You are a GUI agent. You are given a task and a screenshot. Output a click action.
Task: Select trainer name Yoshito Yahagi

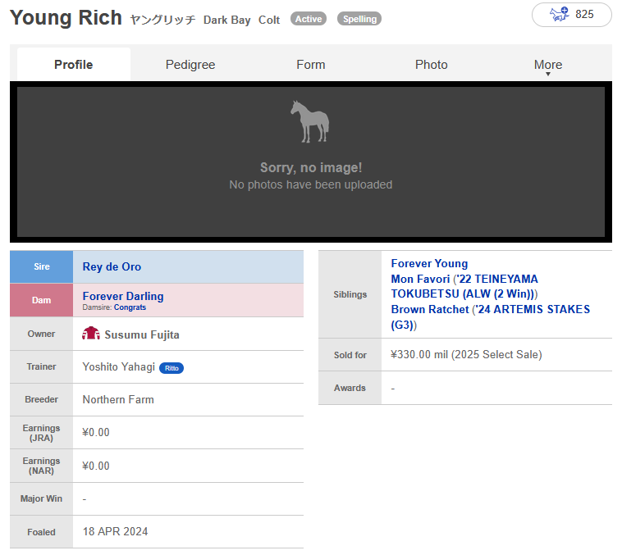[119, 366]
